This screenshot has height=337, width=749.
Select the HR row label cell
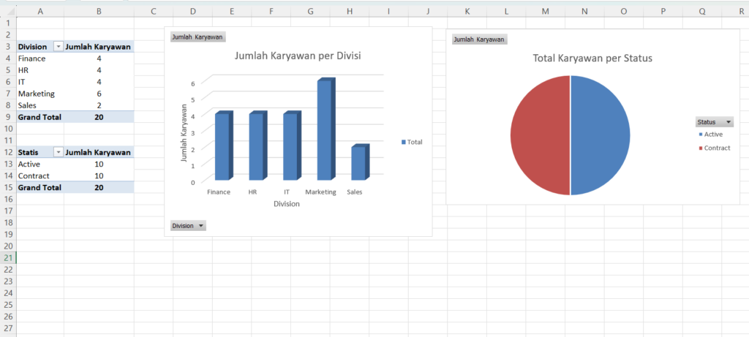point(40,70)
